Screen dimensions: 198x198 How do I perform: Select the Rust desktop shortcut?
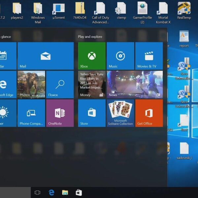tap(184, 123)
